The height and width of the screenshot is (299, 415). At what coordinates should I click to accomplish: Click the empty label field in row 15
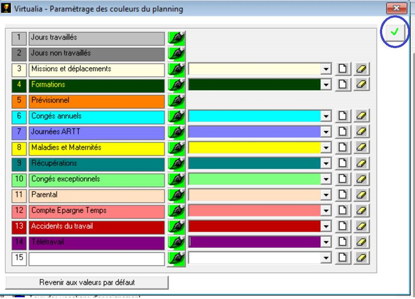(x=96, y=258)
